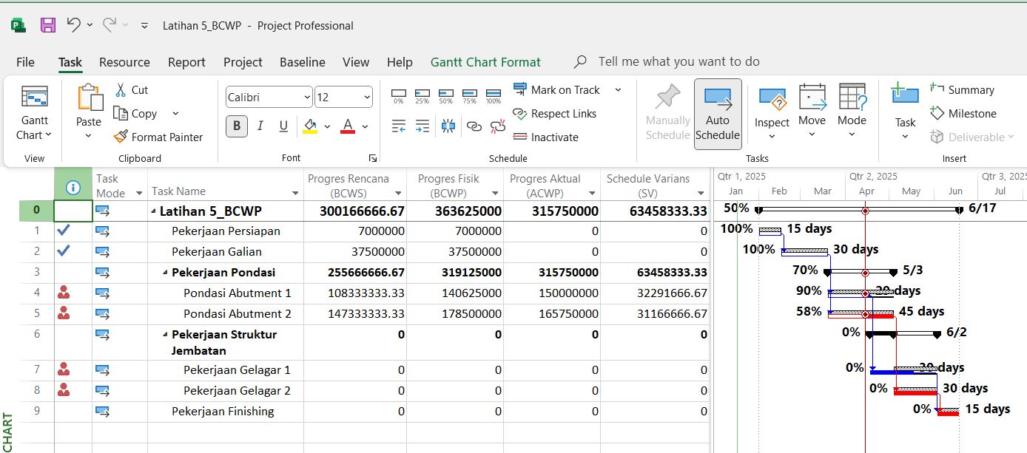Click the Format Painter icon
The width and height of the screenshot is (1027, 453).
(121, 137)
